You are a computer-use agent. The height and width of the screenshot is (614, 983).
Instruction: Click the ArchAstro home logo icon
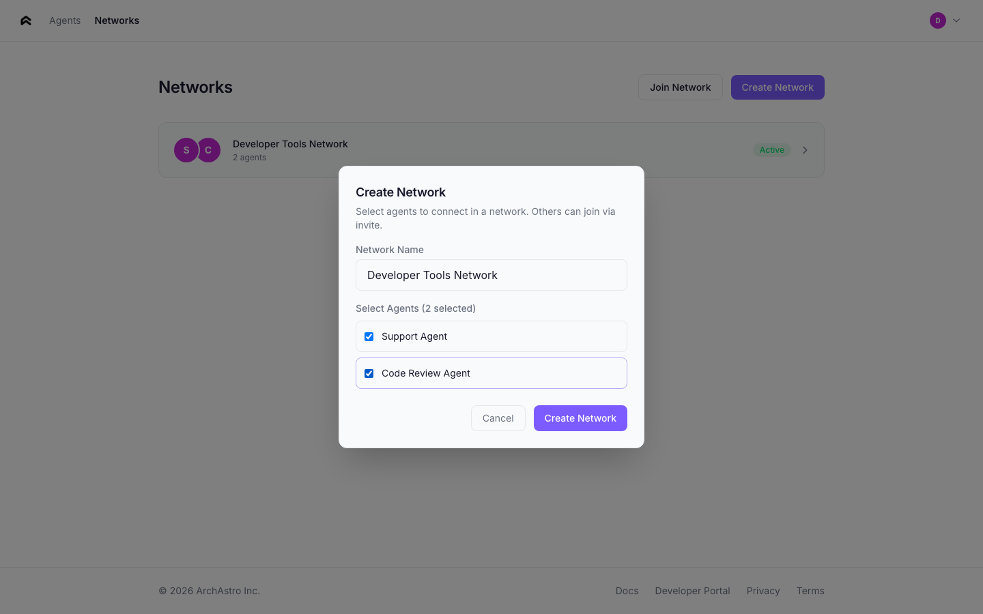coord(26,20)
